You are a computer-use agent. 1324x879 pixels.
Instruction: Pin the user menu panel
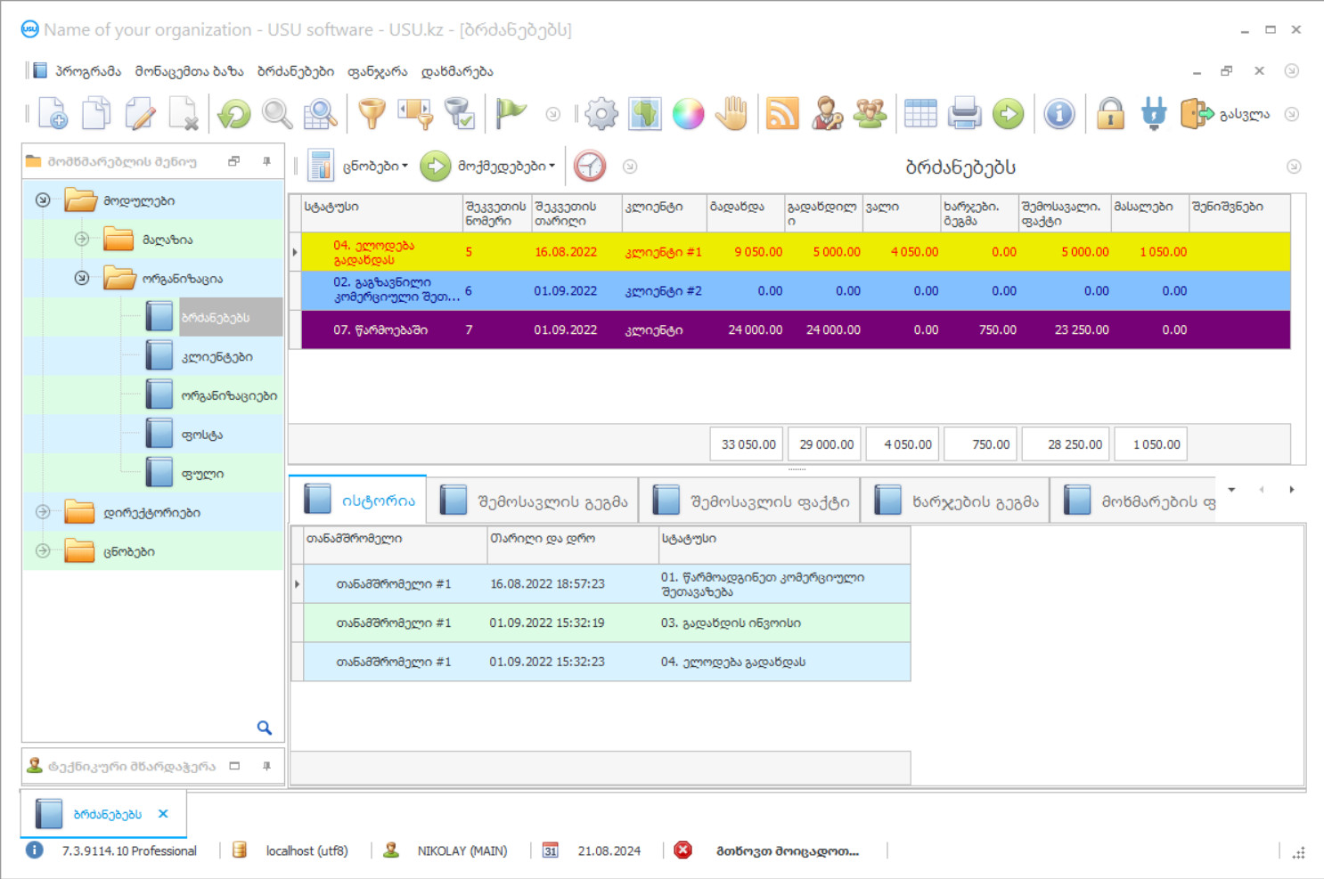tap(266, 161)
